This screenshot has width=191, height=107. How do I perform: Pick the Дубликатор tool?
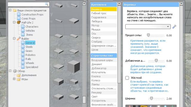tap(104, 68)
